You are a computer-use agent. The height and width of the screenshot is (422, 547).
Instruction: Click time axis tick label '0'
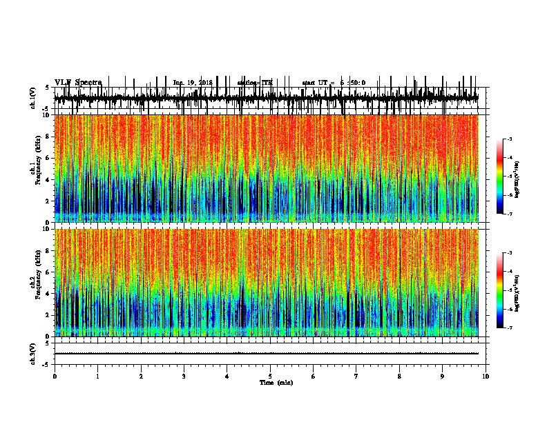[x=55, y=376]
